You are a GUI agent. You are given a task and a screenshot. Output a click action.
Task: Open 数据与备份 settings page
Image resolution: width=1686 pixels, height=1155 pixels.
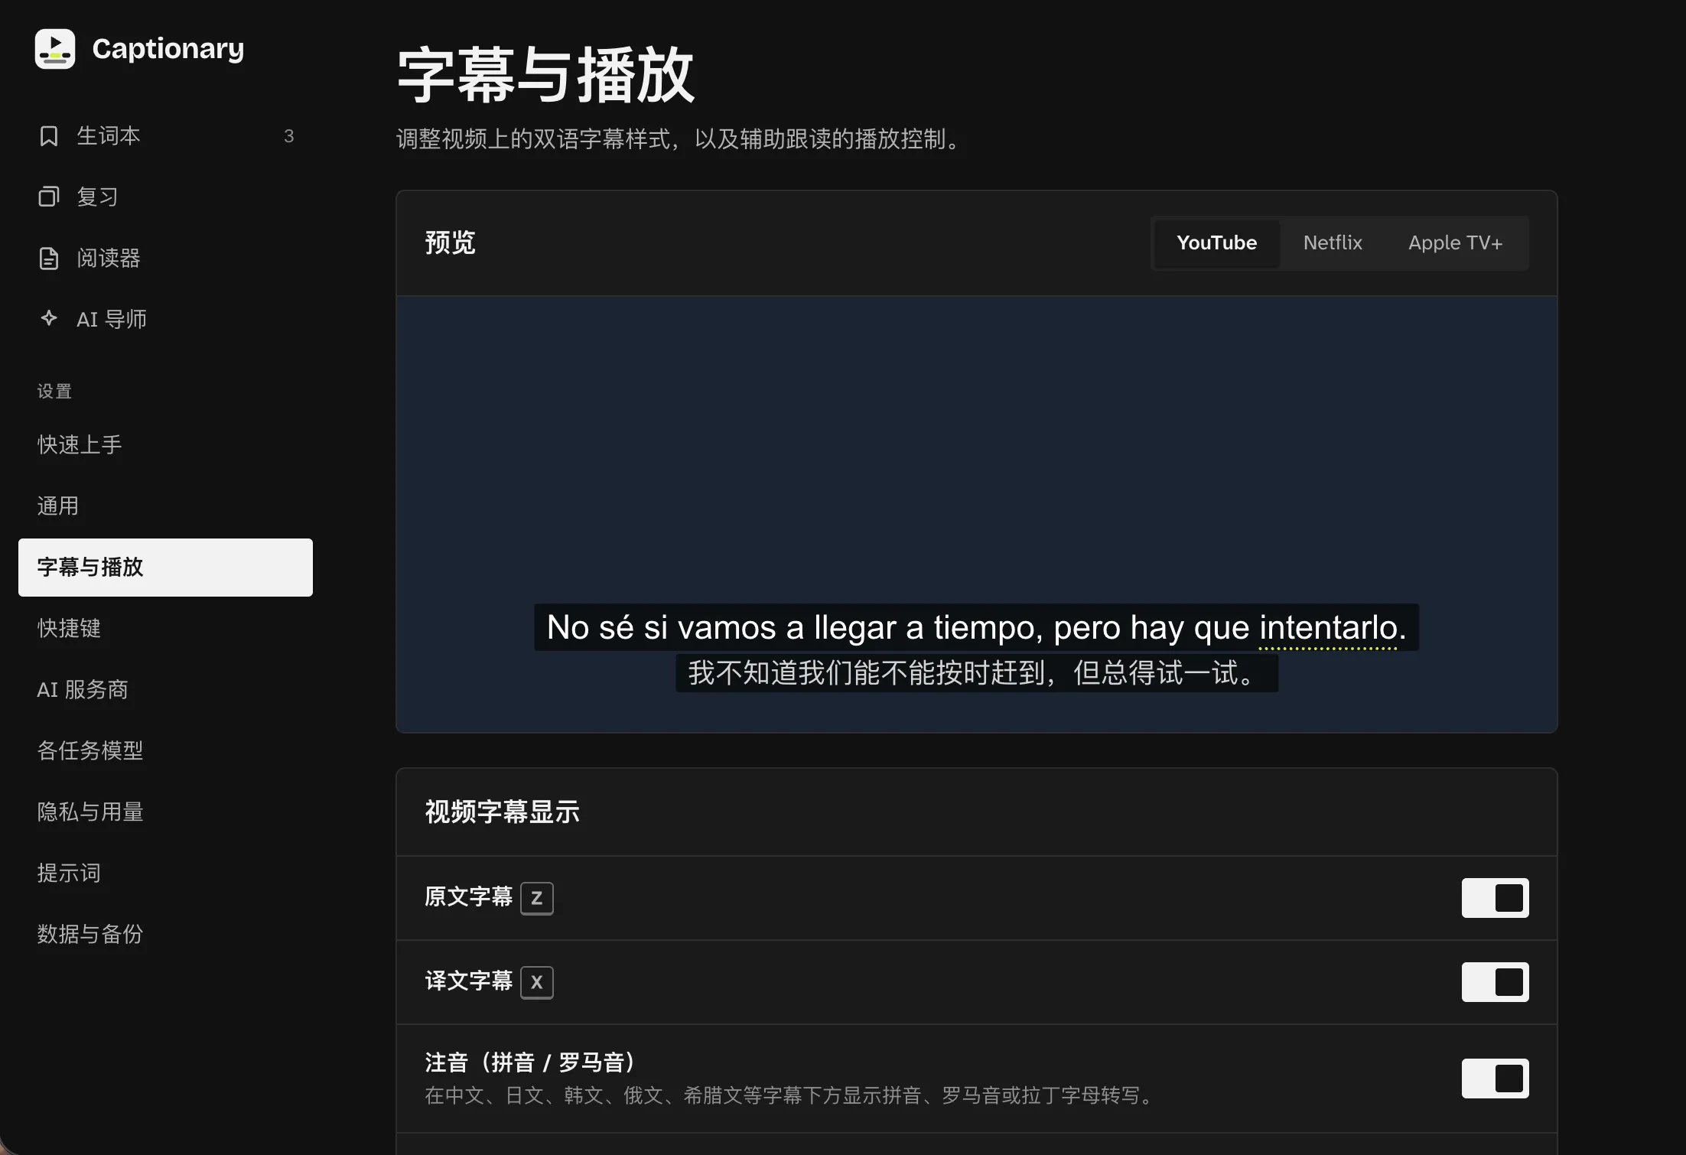[x=165, y=935]
